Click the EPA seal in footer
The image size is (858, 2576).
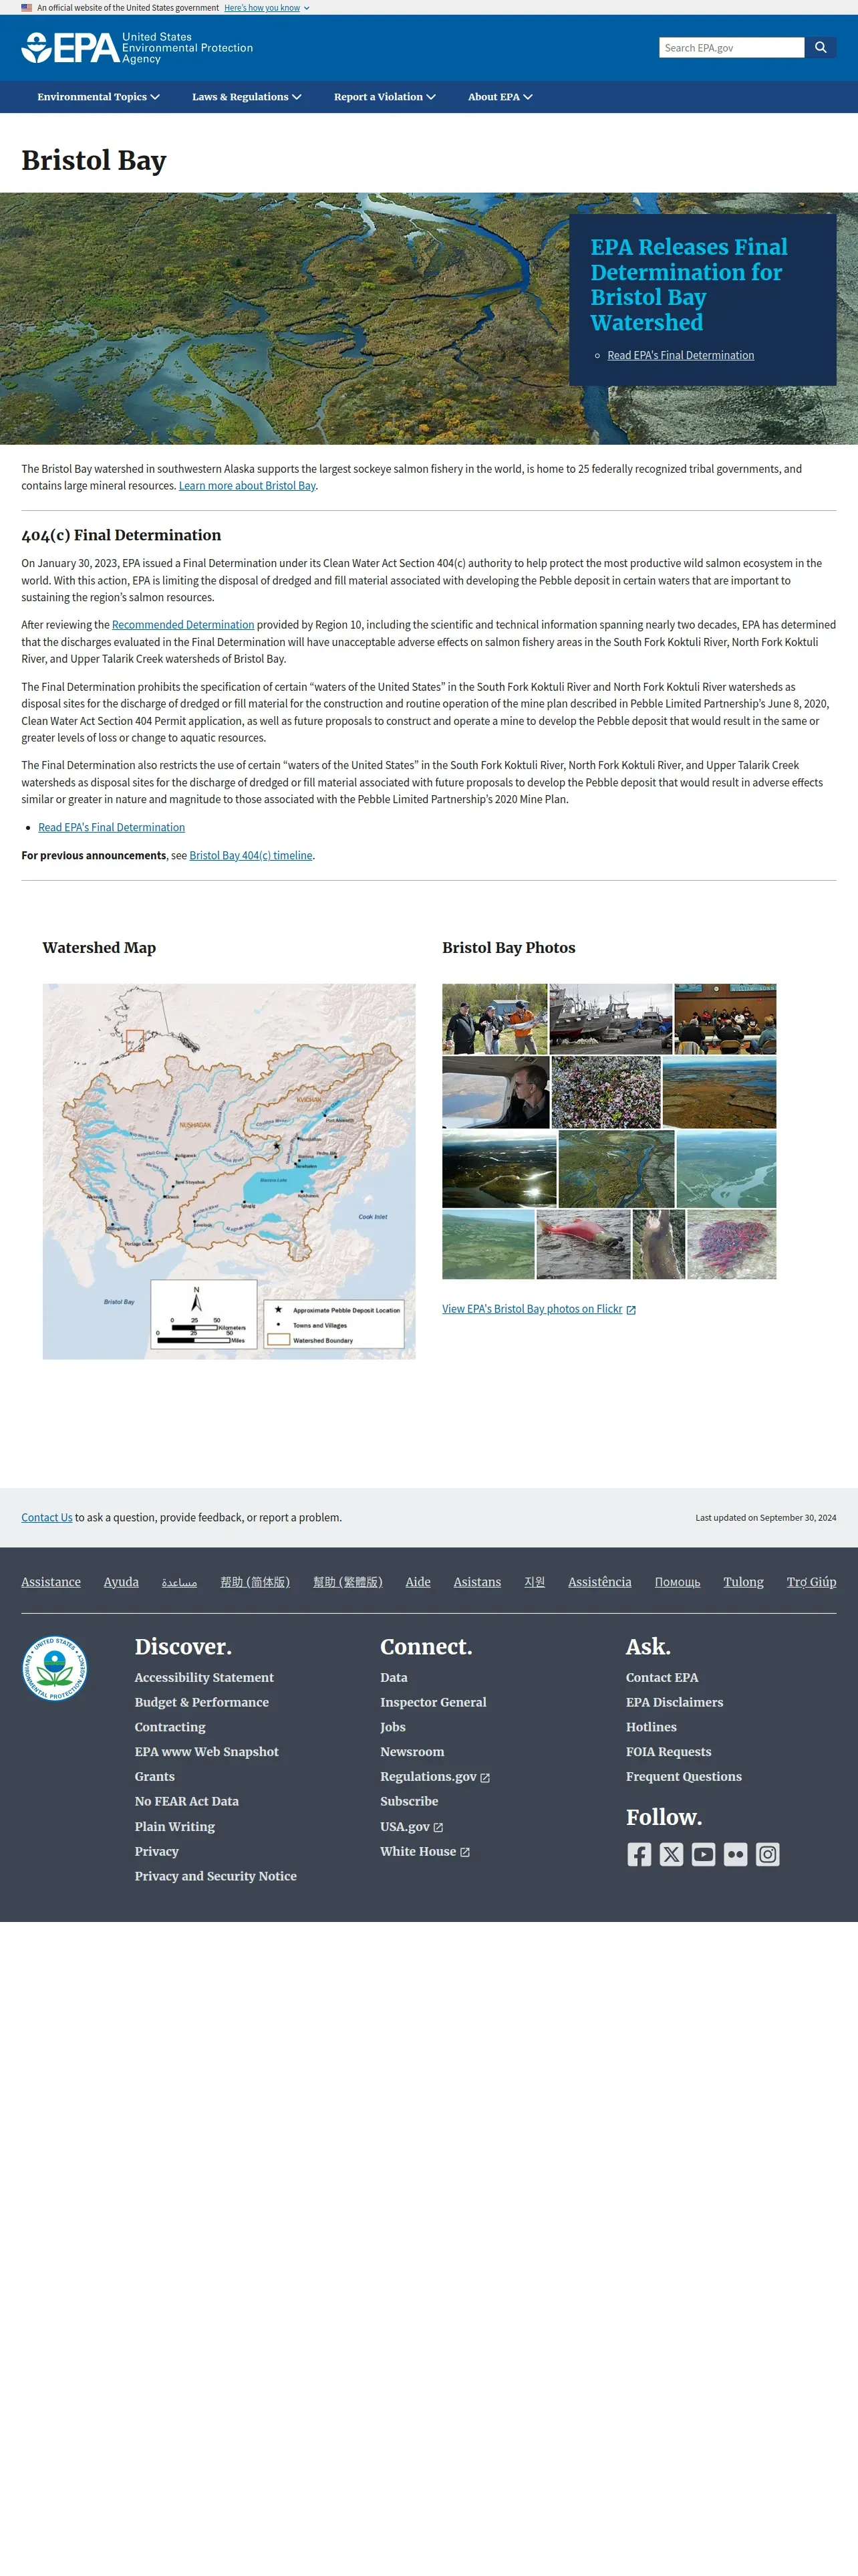pyautogui.click(x=55, y=1668)
